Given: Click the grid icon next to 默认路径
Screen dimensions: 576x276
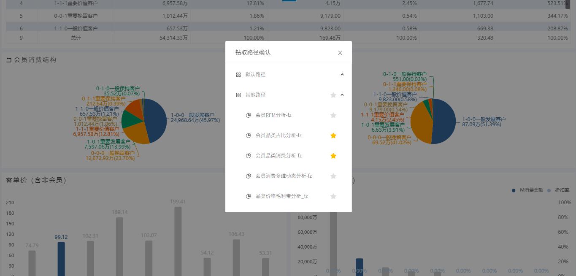Looking at the screenshot, I should 238,74.
